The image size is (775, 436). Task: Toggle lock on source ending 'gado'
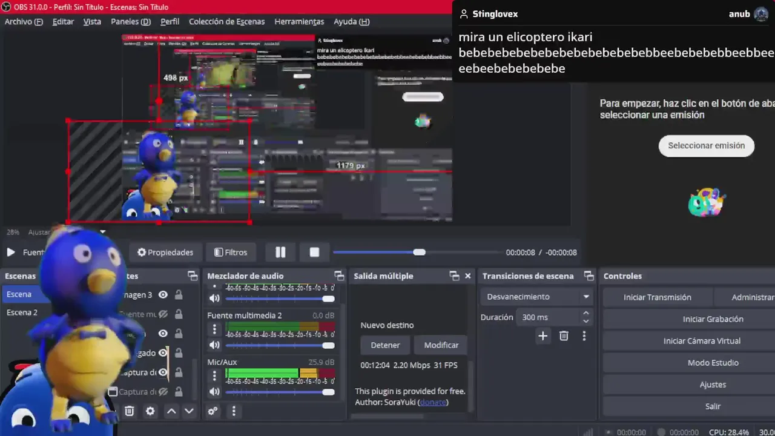[x=179, y=353]
